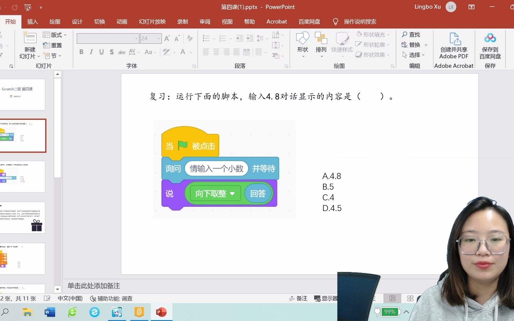Click the bullets list icon
The width and height of the screenshot is (514, 321).
206,38
